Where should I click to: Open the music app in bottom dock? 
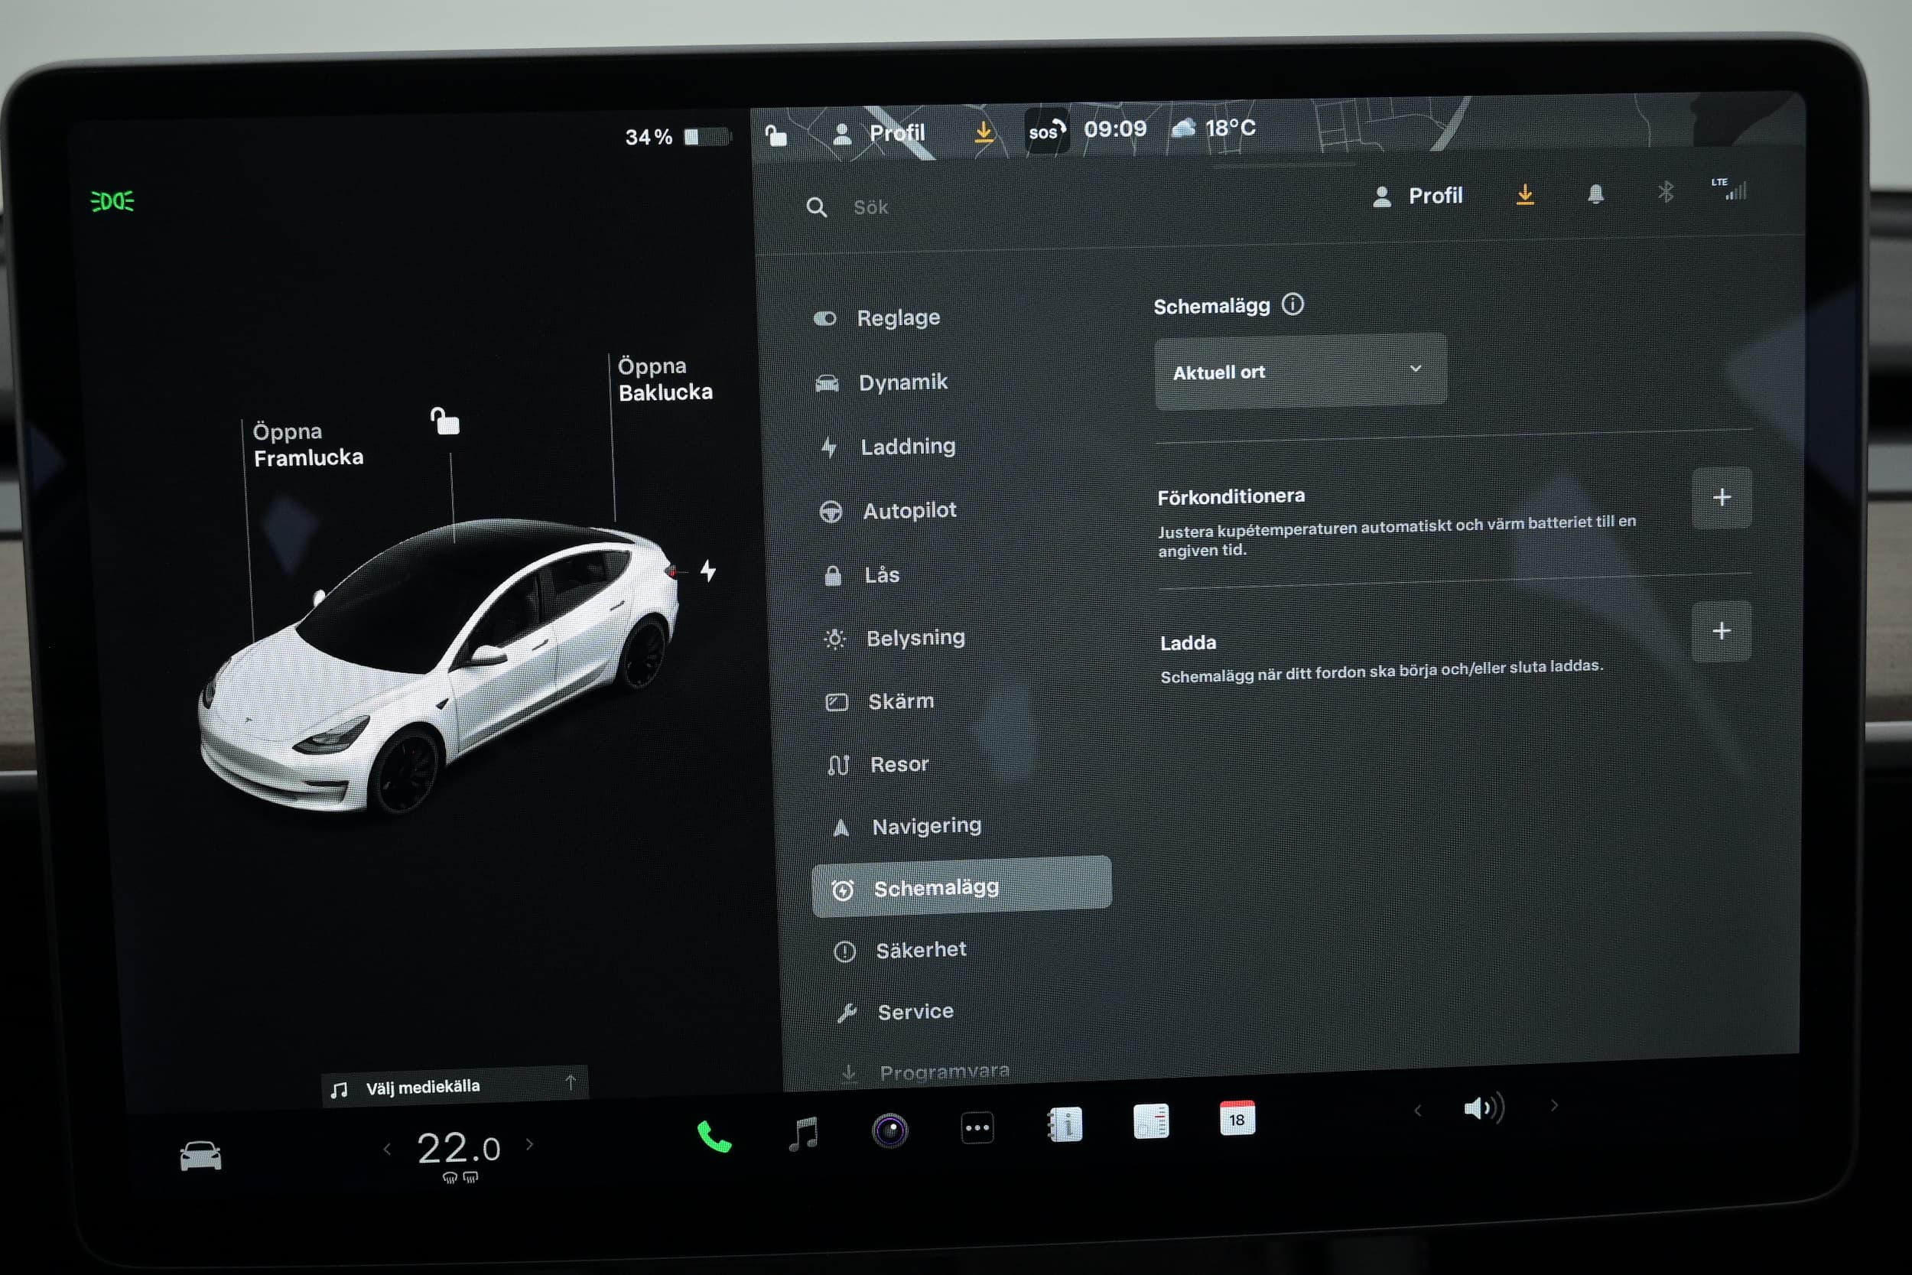[x=803, y=1134]
